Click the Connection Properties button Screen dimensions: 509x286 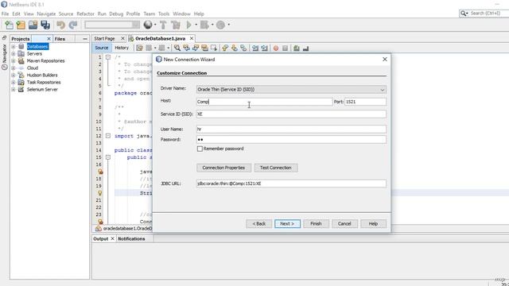223,168
